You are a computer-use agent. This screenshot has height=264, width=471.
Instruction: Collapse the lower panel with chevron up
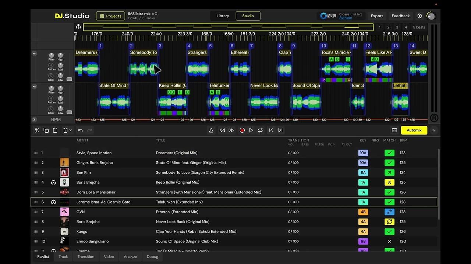(434, 130)
